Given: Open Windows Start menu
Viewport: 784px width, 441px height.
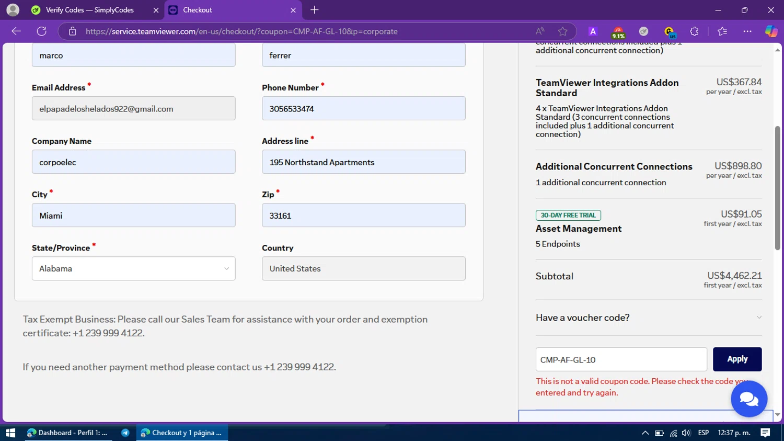Looking at the screenshot, I should pyautogui.click(x=10, y=433).
